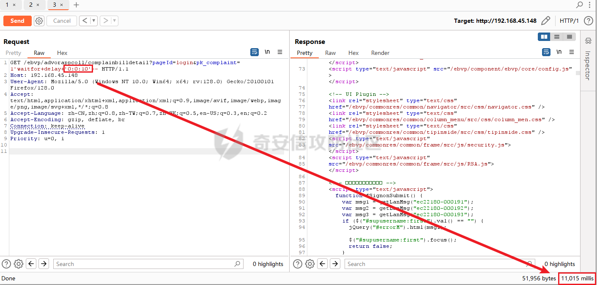Viewport: 597px width, 285px height.
Task: Click the Cancel button
Action: [x=62, y=21]
